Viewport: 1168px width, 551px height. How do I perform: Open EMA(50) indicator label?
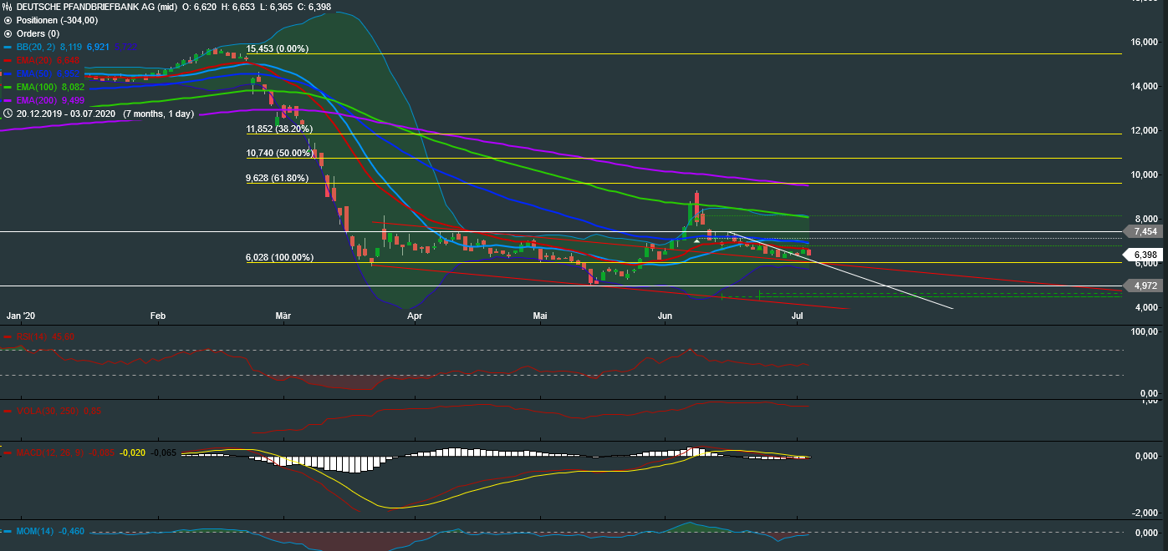click(x=35, y=73)
